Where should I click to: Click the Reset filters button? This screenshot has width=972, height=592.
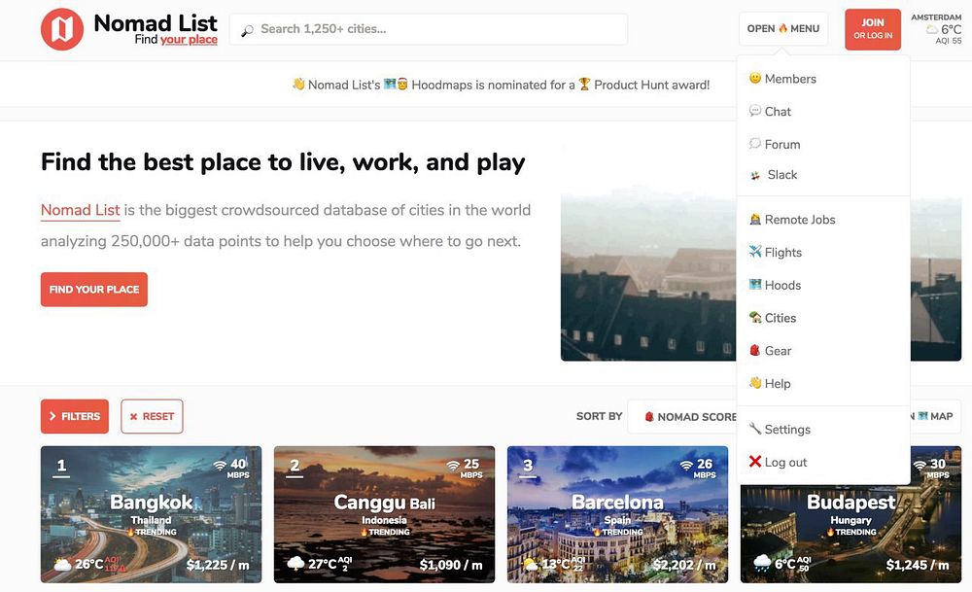tap(152, 417)
